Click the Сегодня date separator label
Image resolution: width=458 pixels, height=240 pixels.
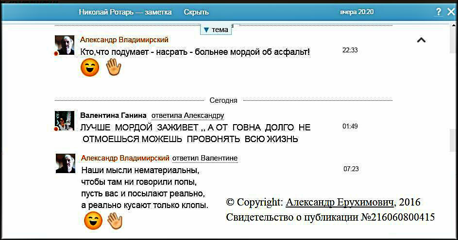click(x=223, y=100)
